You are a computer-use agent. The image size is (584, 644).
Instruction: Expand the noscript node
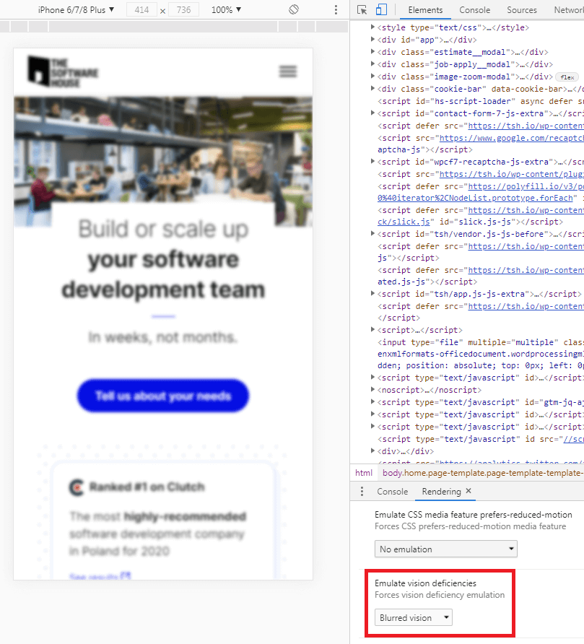372,389
